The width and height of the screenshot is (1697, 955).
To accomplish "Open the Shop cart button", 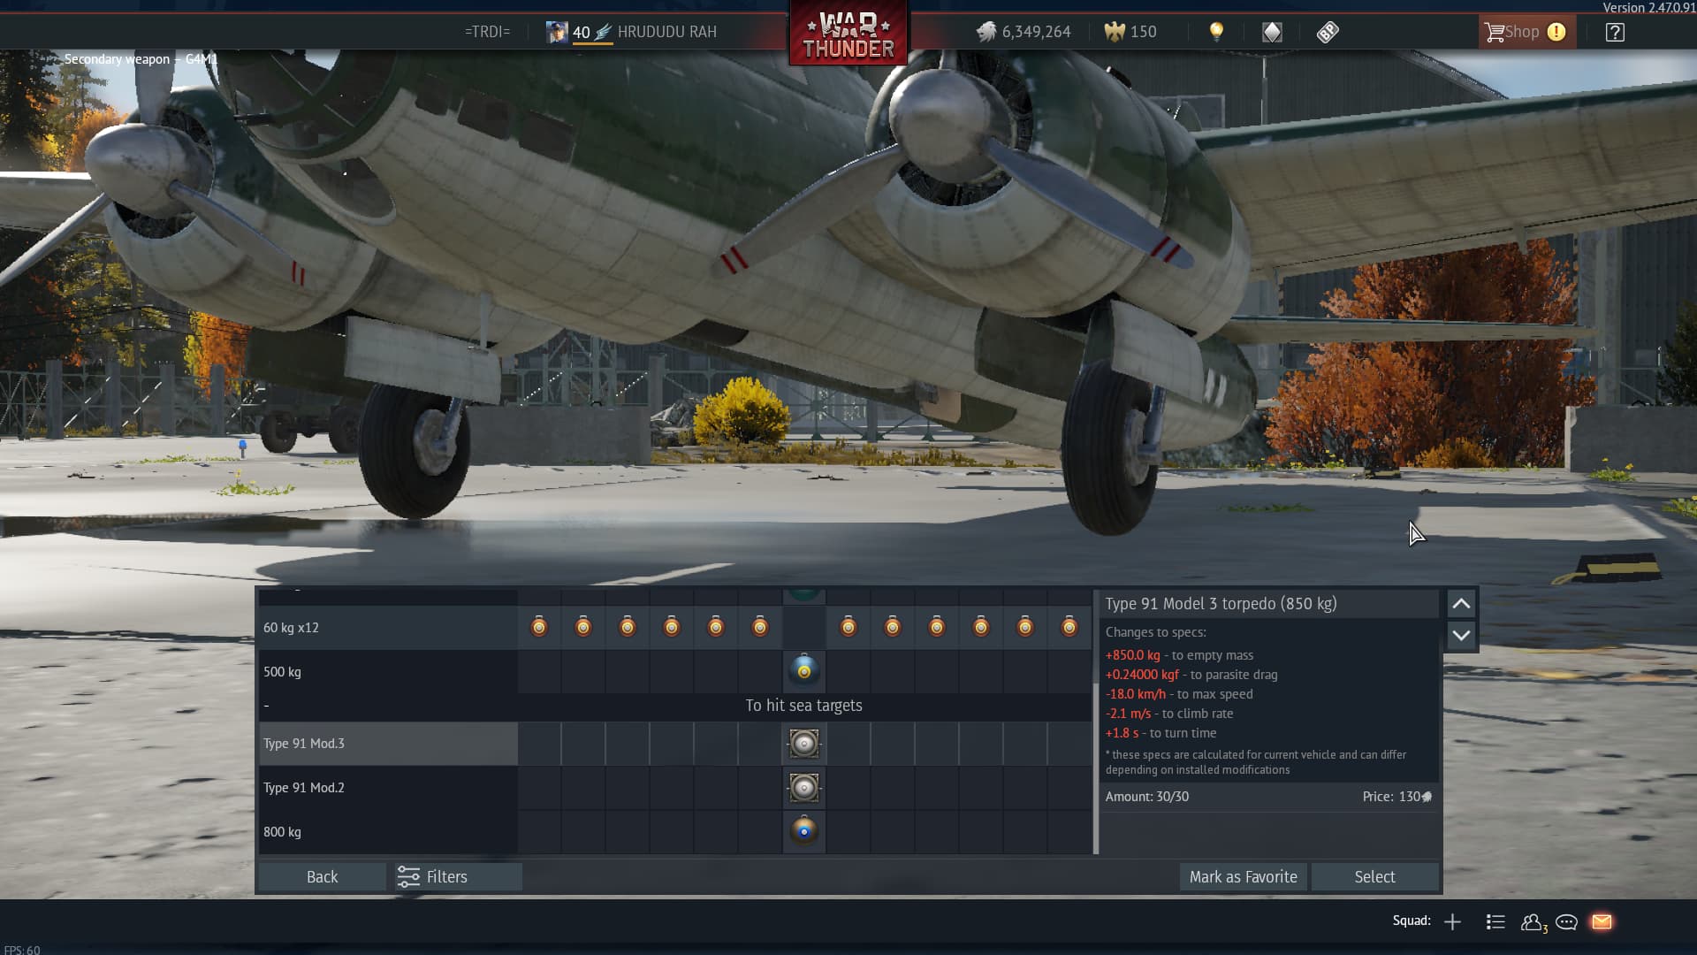I will tap(1526, 32).
